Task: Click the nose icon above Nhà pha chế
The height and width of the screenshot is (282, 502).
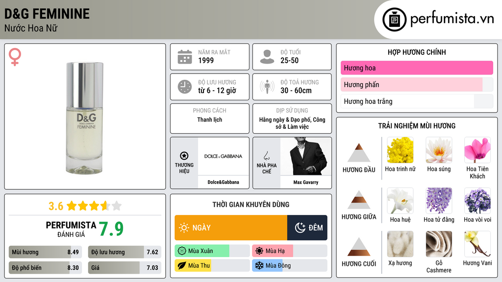Action: pyautogui.click(x=266, y=156)
